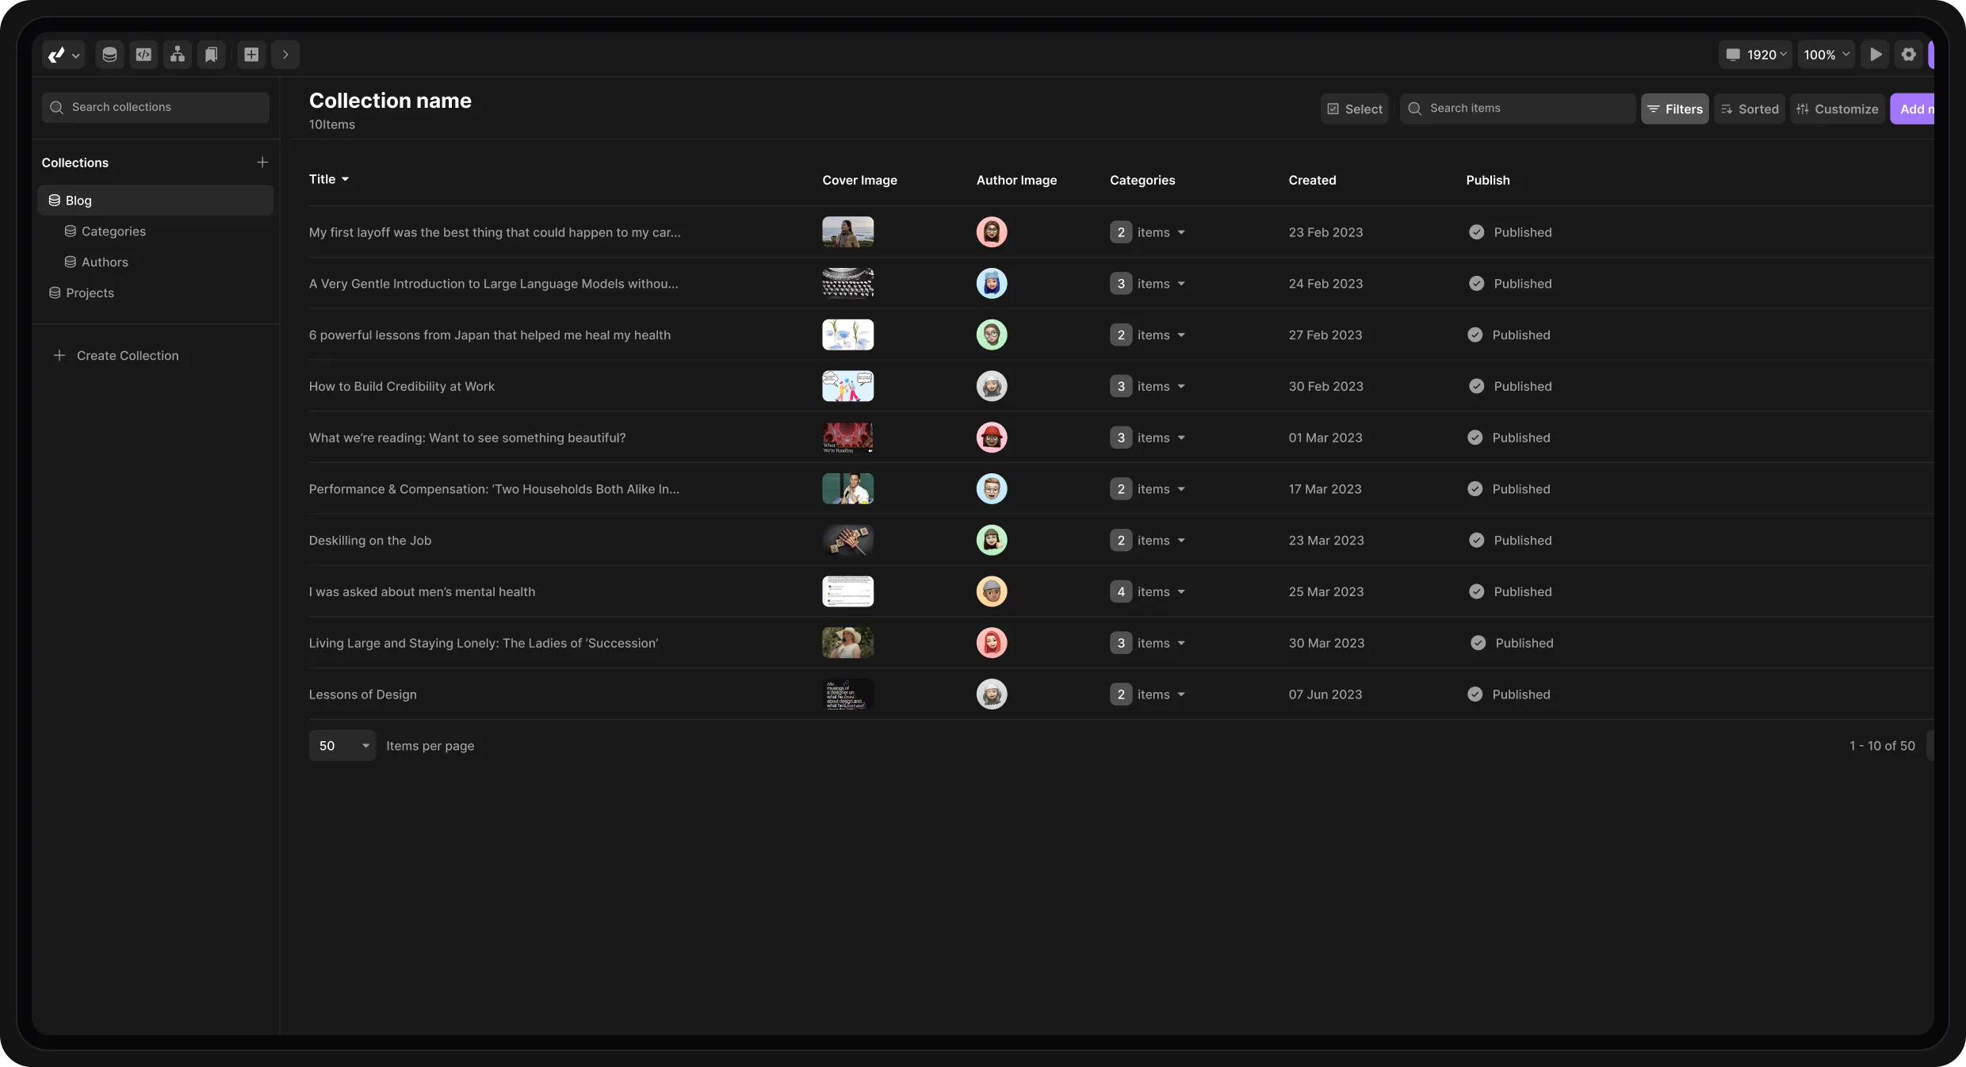Expand toolbar with right chevron icon
Viewport: 1966px width, 1067px height.
(x=285, y=55)
